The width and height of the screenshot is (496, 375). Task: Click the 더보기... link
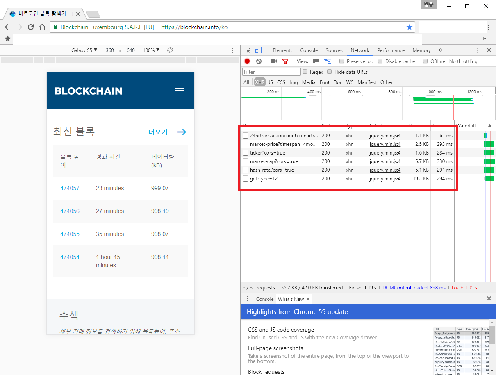[167, 132]
